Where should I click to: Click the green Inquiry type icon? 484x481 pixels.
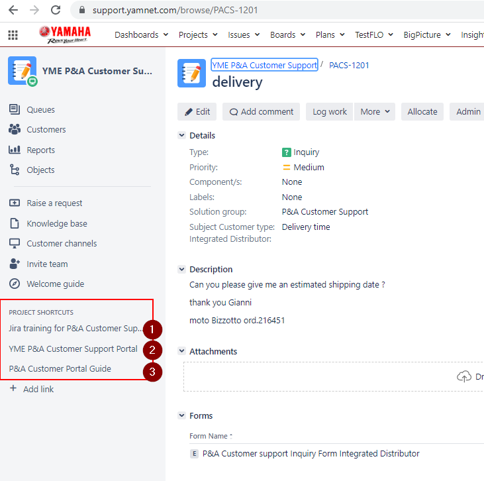pos(287,152)
